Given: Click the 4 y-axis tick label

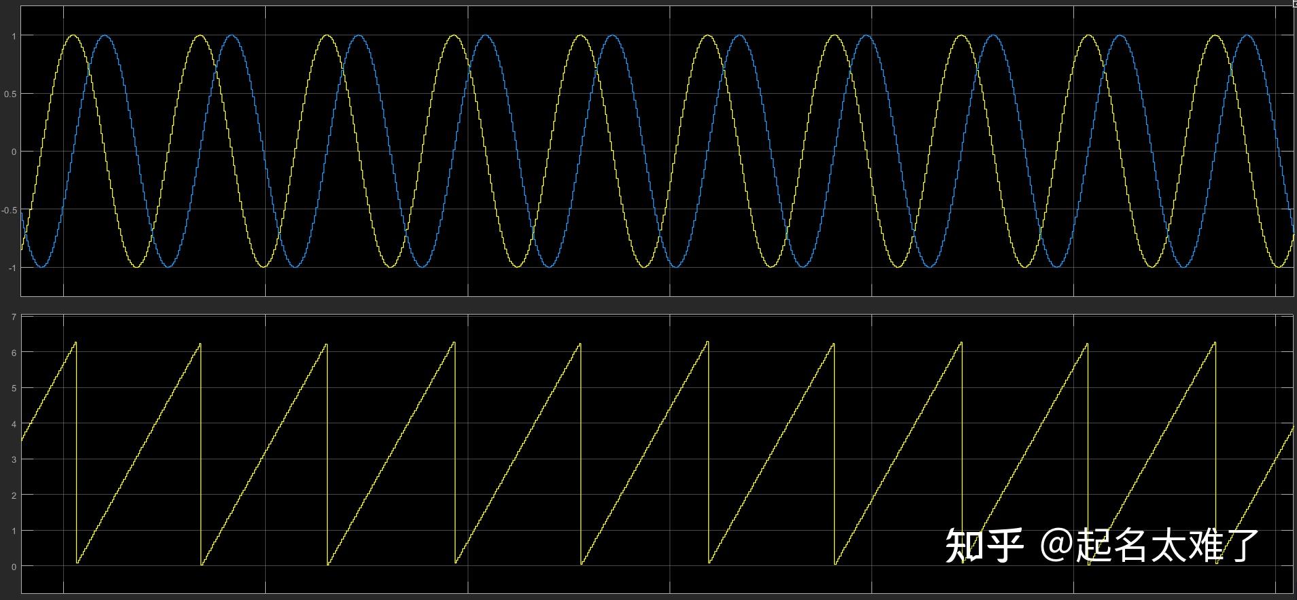Looking at the screenshot, I should click(x=14, y=424).
